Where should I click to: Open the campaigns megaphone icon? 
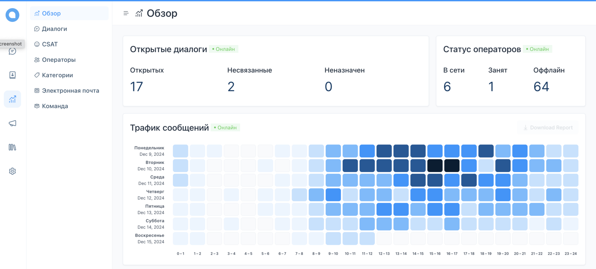tap(12, 123)
